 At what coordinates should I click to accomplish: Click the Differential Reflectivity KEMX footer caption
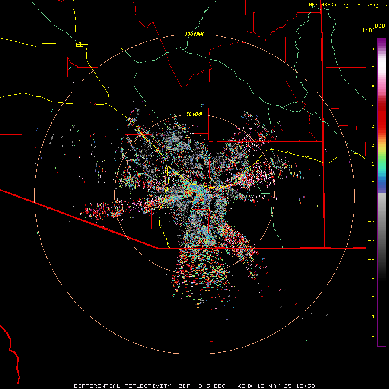194,386
